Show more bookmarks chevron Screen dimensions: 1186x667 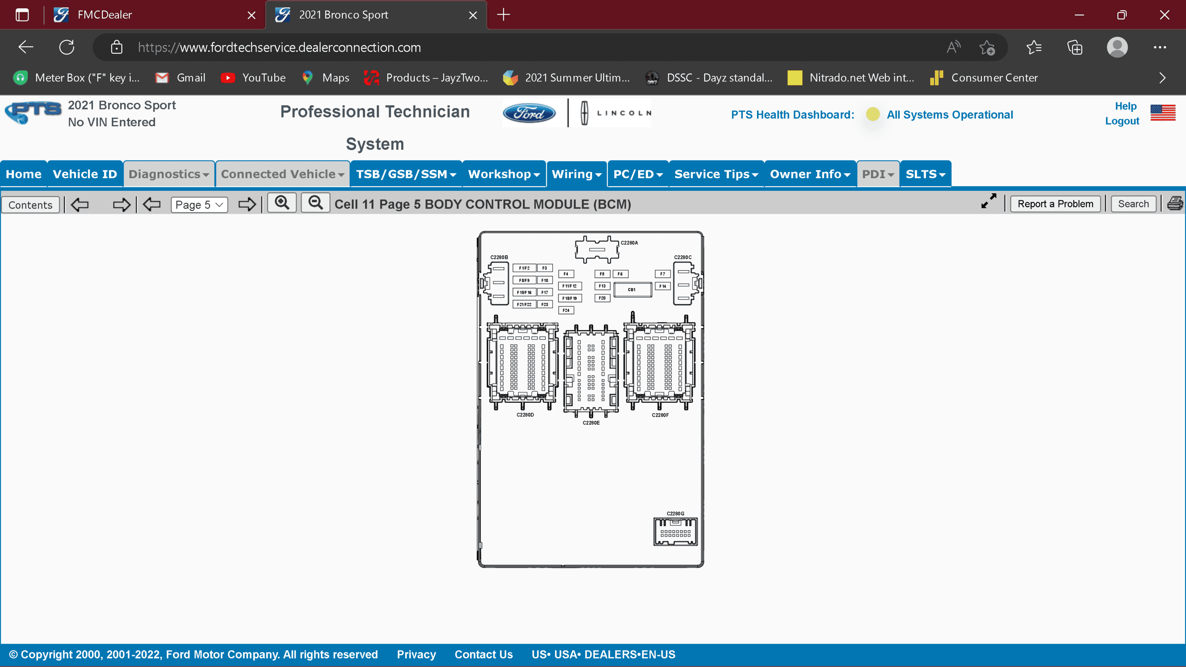(x=1162, y=78)
